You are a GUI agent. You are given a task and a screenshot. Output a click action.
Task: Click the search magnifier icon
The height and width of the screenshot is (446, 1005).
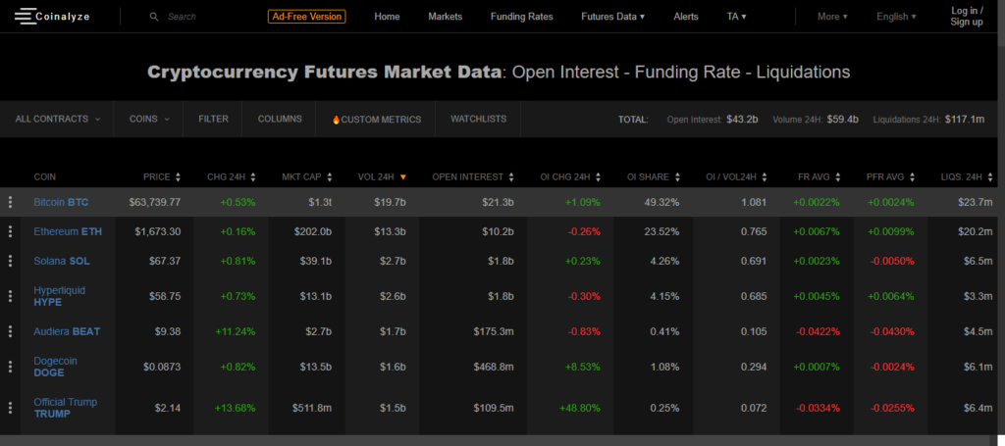tap(154, 17)
